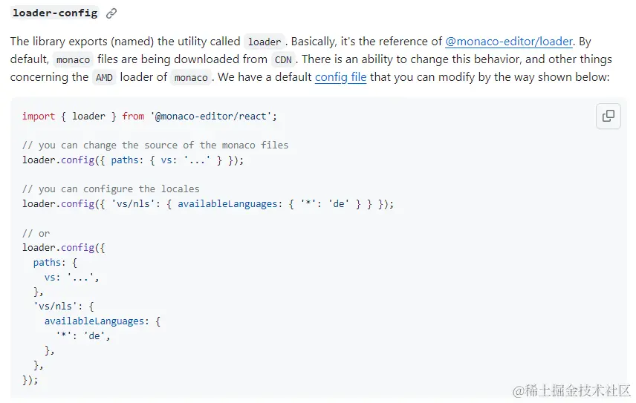The width and height of the screenshot is (636, 403).
Task: Click the inline "loader" code tag in paragraph
Action: [265, 42]
